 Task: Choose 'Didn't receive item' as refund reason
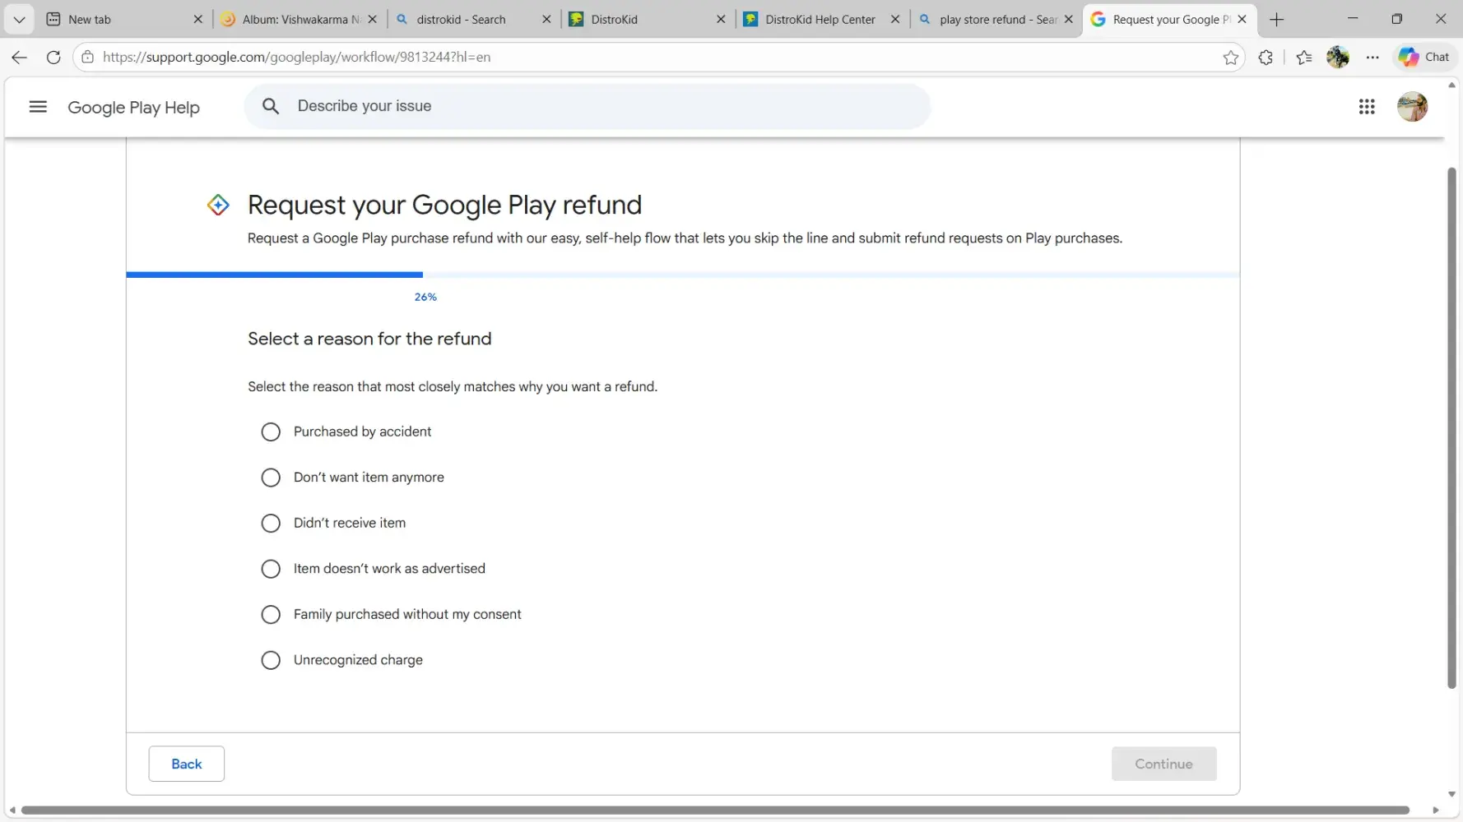coord(271,524)
